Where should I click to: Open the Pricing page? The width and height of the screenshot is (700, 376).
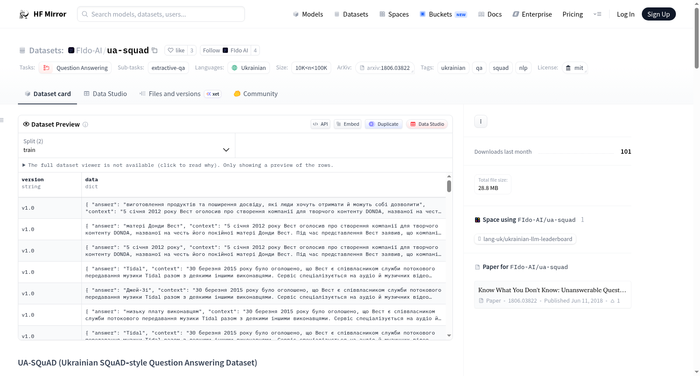(x=573, y=14)
